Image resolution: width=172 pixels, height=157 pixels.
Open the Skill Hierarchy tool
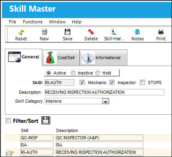(x=114, y=35)
